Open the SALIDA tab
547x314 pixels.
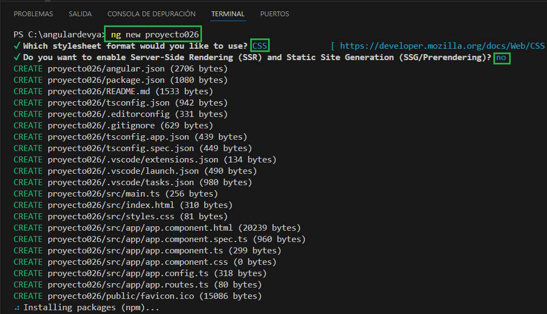pyautogui.click(x=80, y=14)
